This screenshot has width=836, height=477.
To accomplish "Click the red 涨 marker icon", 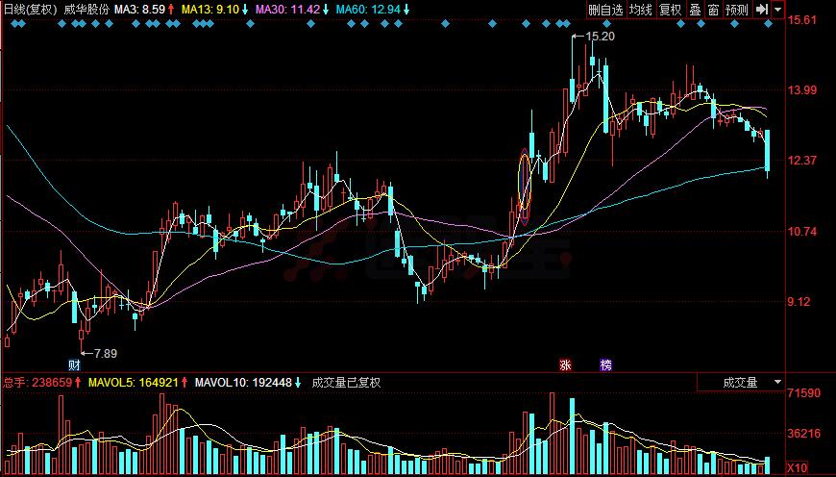I will click(565, 364).
